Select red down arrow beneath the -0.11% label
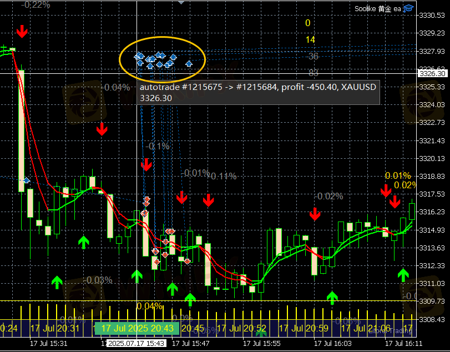 (x=209, y=200)
